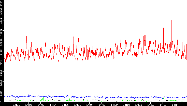Pick the 14:04 time label
Screen dimensions: 187x106
53,105
